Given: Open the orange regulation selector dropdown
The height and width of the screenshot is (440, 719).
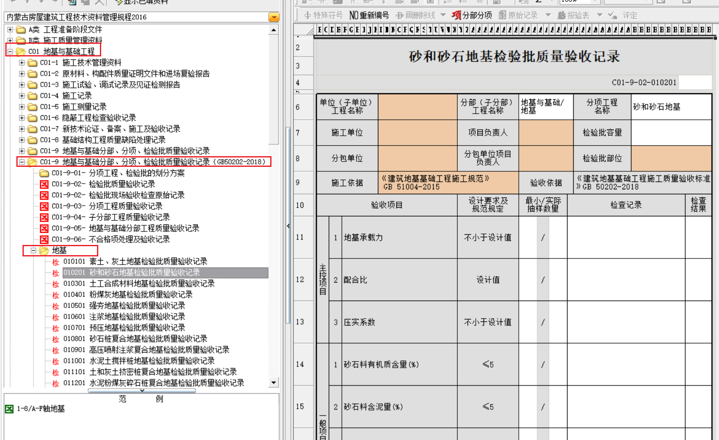Looking at the screenshot, I should 274,17.
